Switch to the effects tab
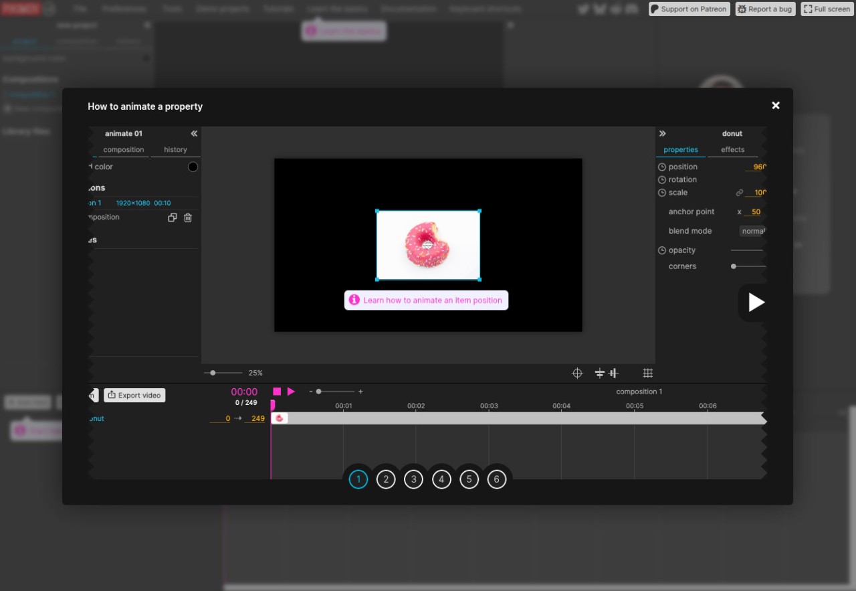Screen dimensions: 856x591 tap(732, 150)
